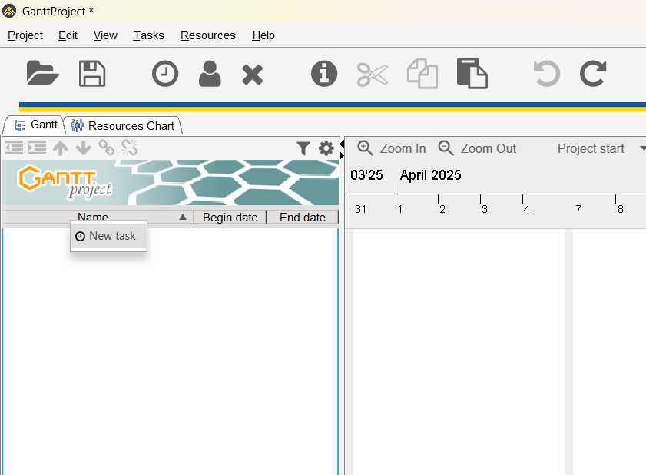Open the Help menu
Image resolution: width=646 pixels, height=475 pixels.
pos(263,35)
